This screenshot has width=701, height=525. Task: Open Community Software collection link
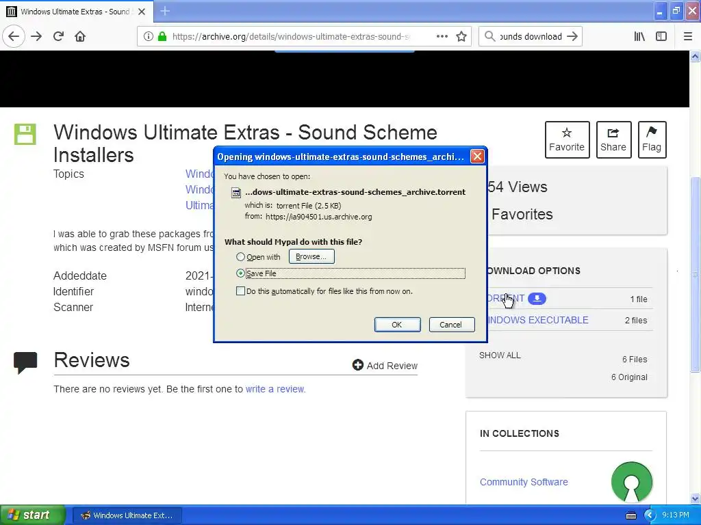pyautogui.click(x=524, y=482)
